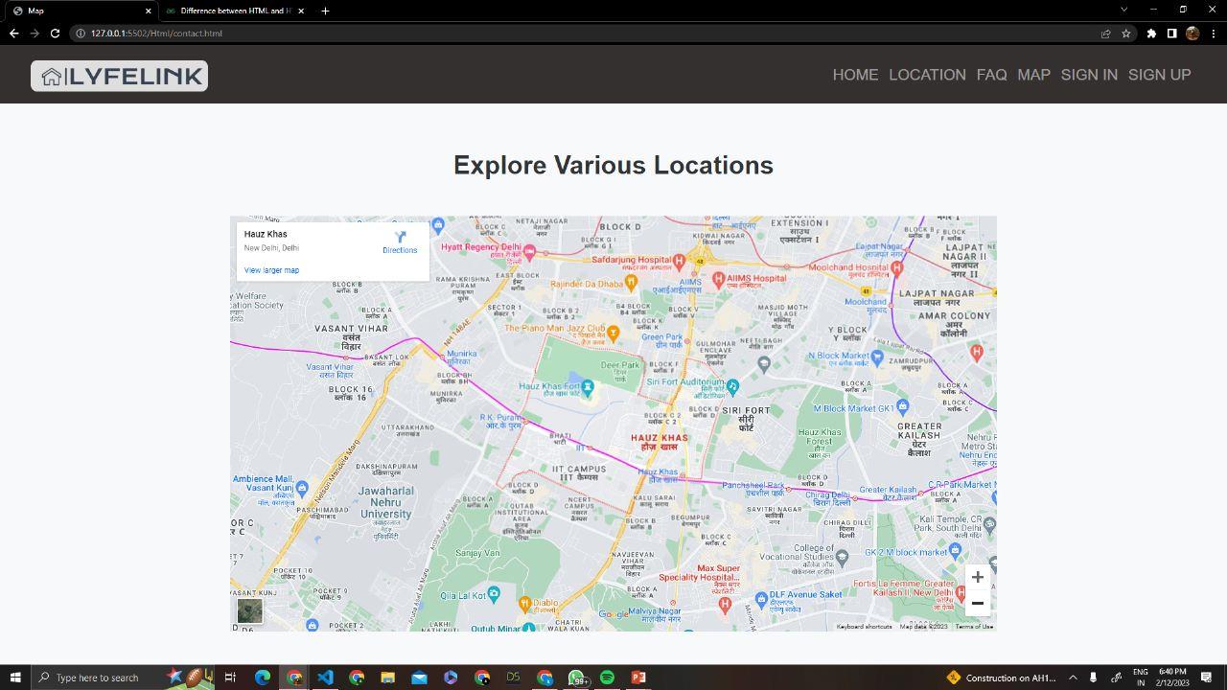Open the tab search dropdown arrow
Screen dimensions: 1227x690
(x=1123, y=10)
